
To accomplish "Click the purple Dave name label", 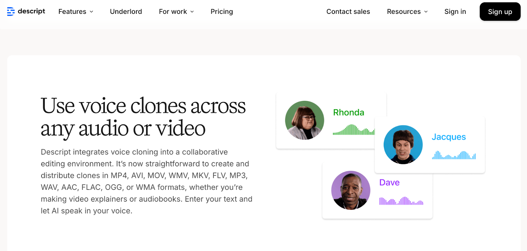I will click(389, 182).
